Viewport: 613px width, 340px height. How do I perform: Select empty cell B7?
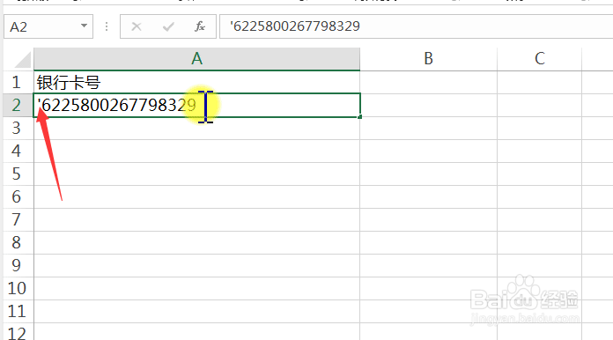coord(428,219)
